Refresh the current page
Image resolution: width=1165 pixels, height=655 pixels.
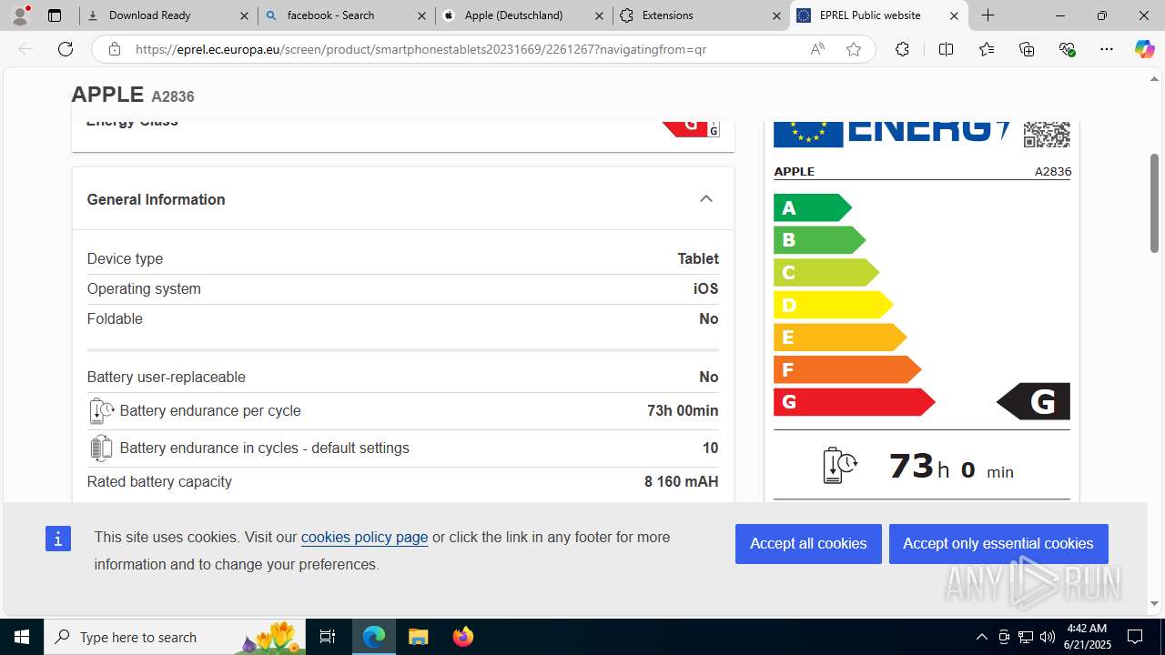(x=66, y=49)
